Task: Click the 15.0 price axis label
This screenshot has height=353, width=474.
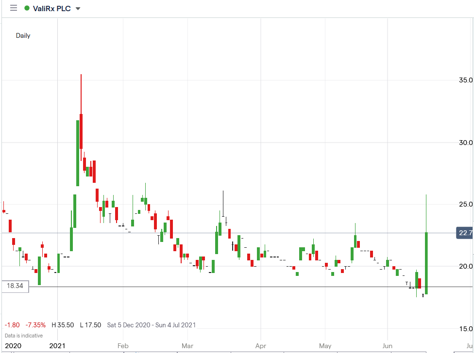Action: (466, 329)
